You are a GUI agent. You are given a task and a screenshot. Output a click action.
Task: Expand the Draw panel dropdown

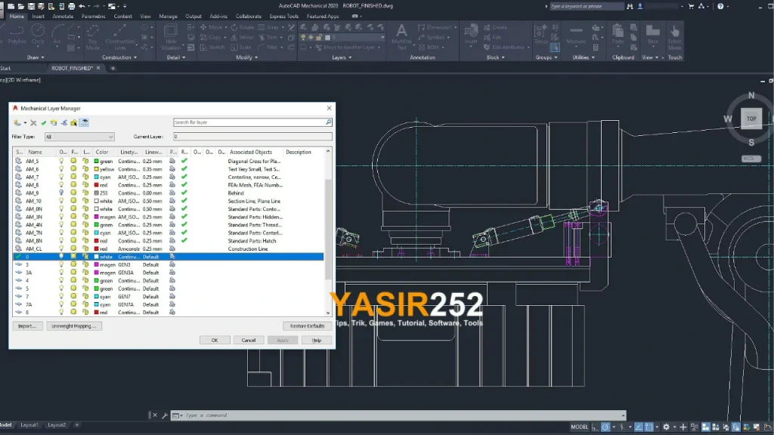(x=36, y=57)
